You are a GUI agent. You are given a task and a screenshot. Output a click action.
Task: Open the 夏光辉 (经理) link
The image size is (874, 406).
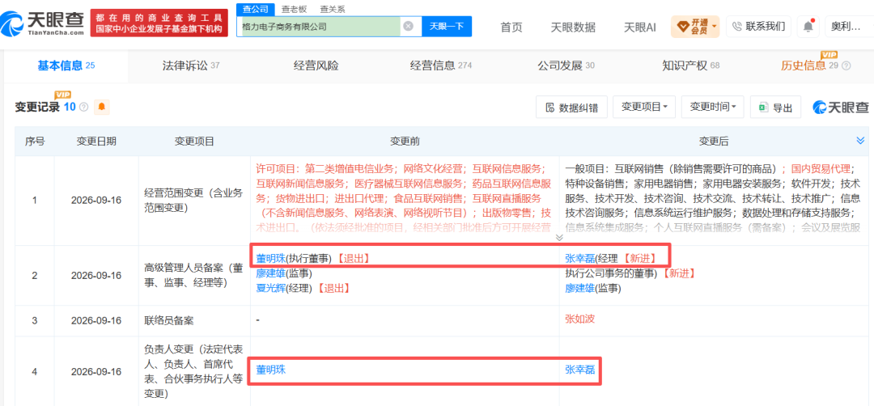click(270, 289)
